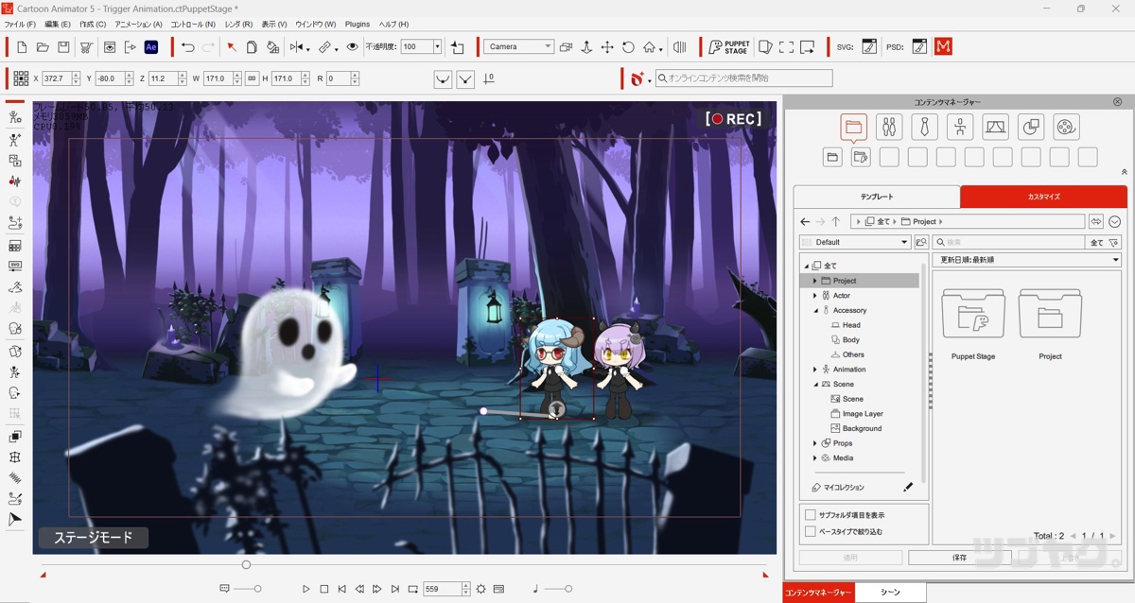
Task: Expand the Animation tree node
Action: pyautogui.click(x=815, y=370)
